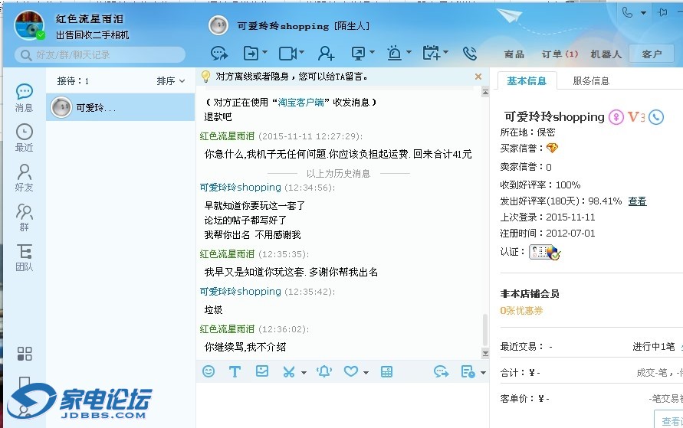Add contact with the person-plus icon
This screenshot has width=683, height=428.
tap(326, 54)
